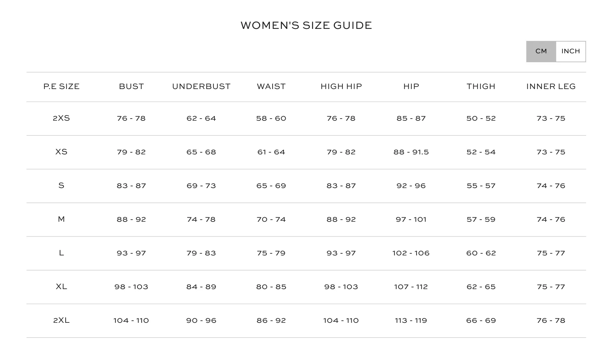The image size is (594, 341).
Task: Select the 2XL size row label
Action: (x=62, y=320)
